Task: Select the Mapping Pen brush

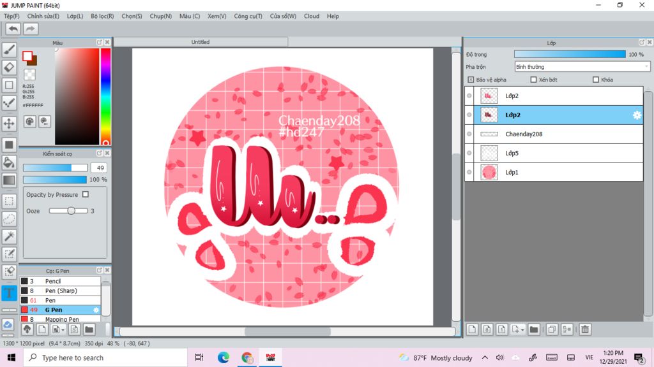Action: [61, 319]
